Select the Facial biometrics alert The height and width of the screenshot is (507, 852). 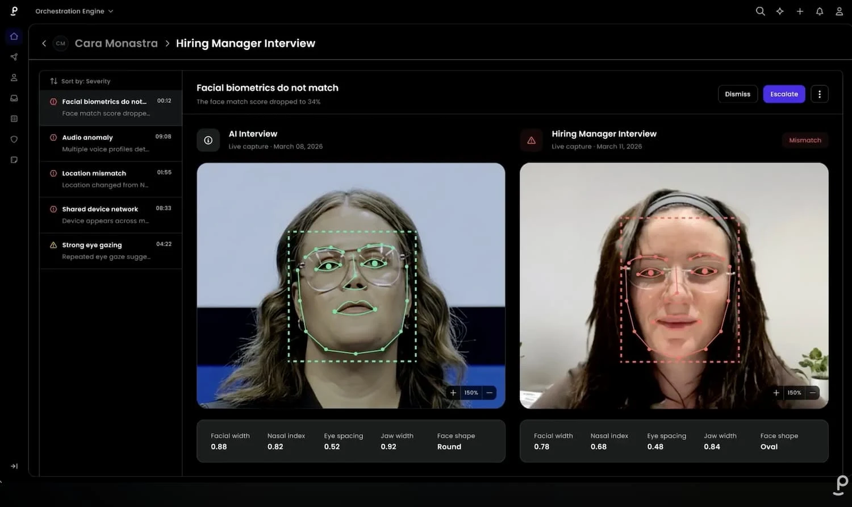(111, 107)
